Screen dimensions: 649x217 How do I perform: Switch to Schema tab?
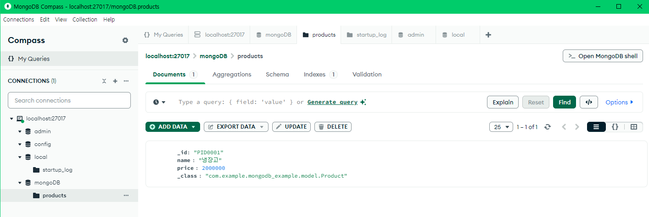click(x=277, y=74)
